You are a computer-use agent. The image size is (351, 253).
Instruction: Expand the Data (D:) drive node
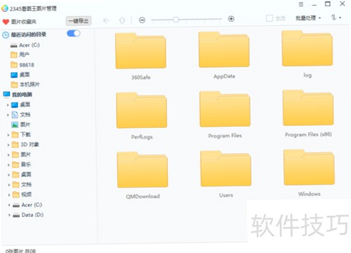coord(9,215)
